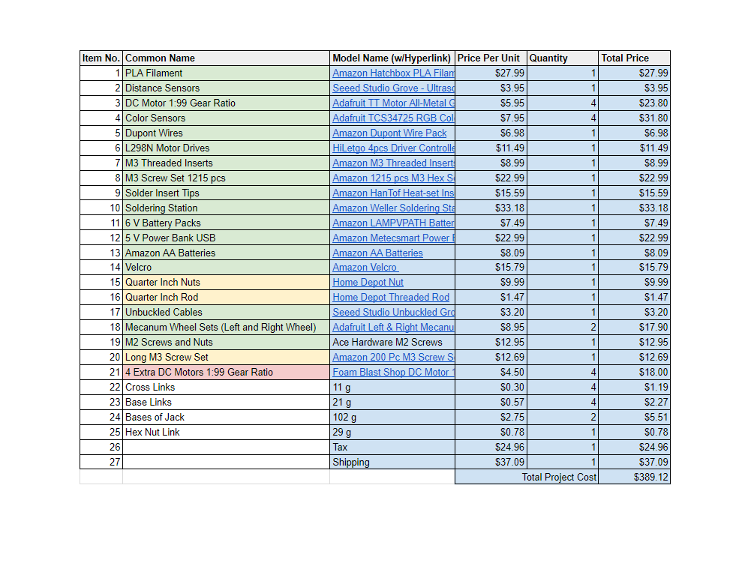Select the M2 Screws and Nuts cell
This screenshot has height=581, width=751.
[x=226, y=342]
